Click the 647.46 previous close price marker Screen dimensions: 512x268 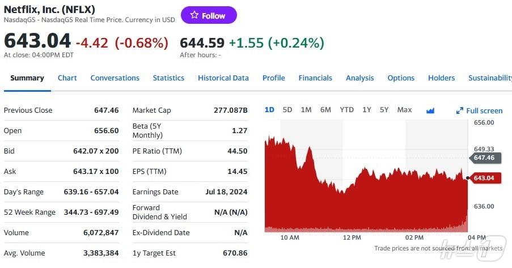(x=484, y=158)
